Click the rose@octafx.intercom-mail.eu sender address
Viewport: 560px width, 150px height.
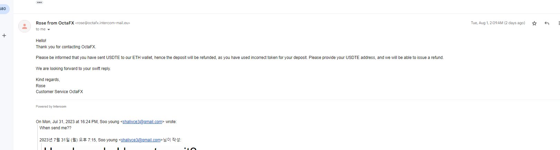(103, 23)
